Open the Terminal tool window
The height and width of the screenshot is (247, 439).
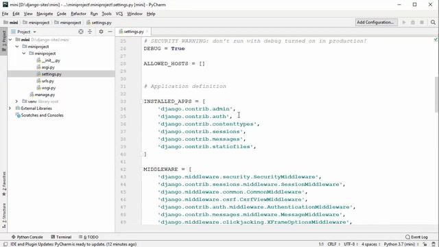[61, 237]
